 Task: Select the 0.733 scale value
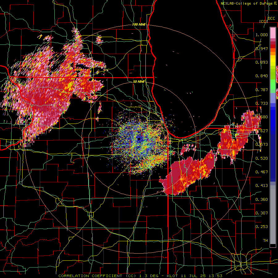coord(262,103)
